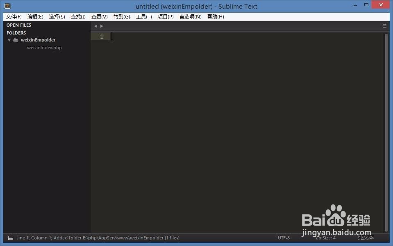Click the Sublime Text icon in title bar
This screenshot has height=246, width=393.
coord(7,6)
